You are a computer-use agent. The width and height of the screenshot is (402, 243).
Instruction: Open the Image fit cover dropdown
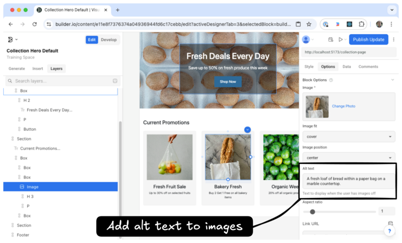coord(349,137)
